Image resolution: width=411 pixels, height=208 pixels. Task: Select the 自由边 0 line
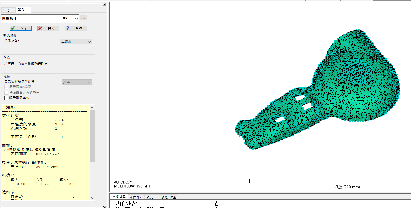(42, 197)
